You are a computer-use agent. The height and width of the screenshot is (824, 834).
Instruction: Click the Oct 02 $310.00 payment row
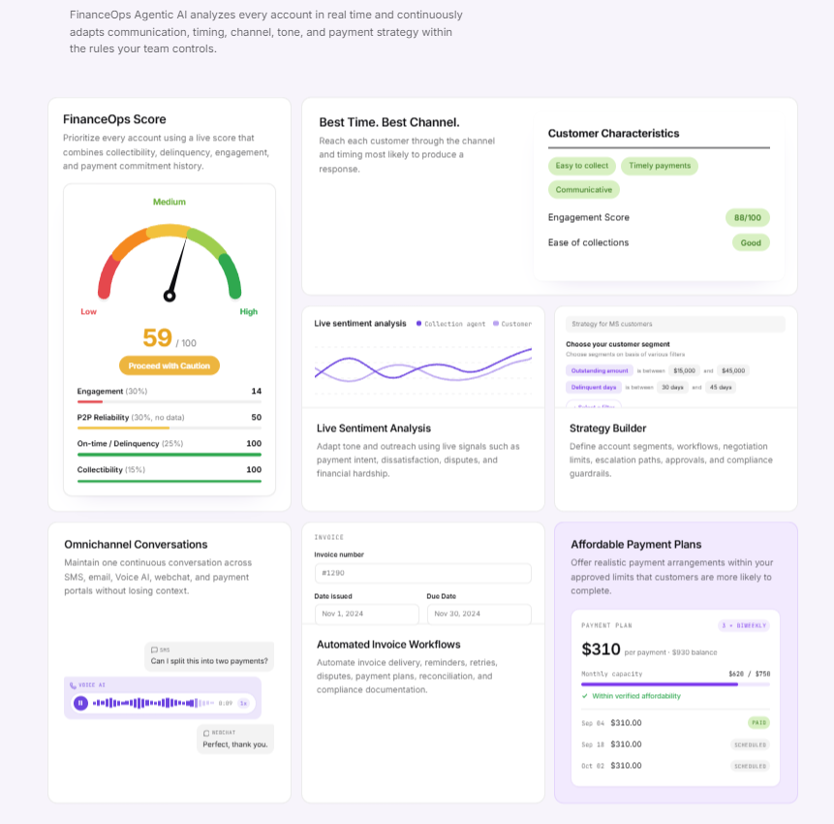(675, 766)
